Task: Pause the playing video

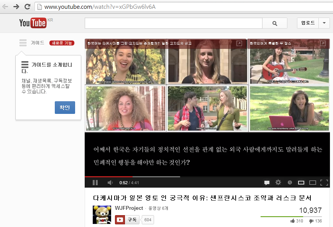Action: tap(95, 183)
